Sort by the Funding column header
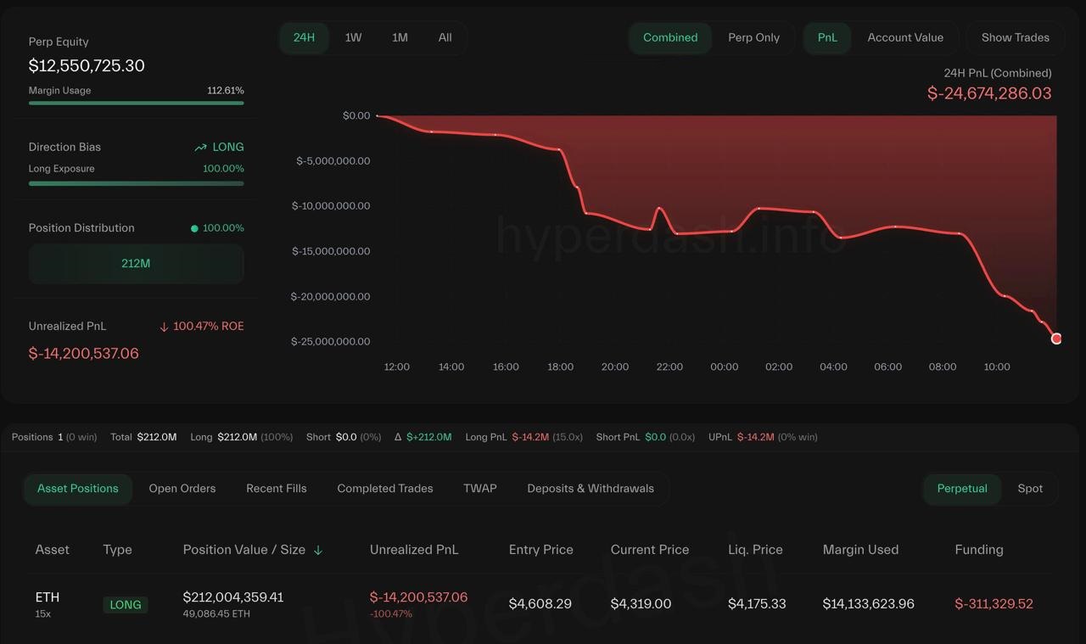 click(979, 550)
